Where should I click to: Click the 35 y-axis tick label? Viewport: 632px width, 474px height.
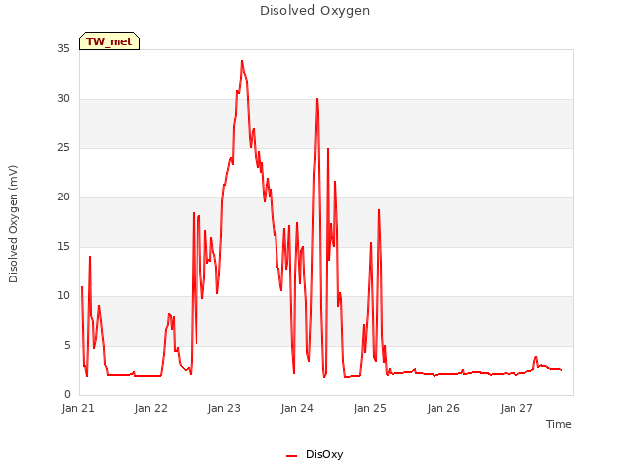63,49
